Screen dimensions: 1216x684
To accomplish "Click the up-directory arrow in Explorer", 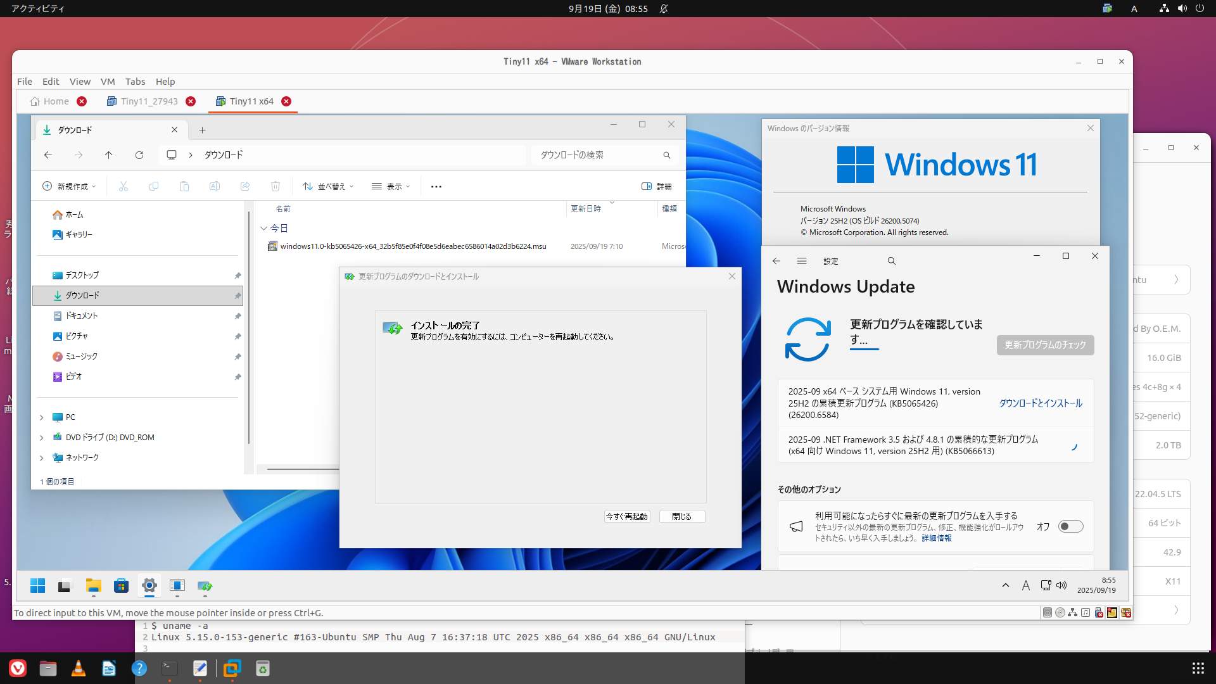I will click(x=108, y=155).
